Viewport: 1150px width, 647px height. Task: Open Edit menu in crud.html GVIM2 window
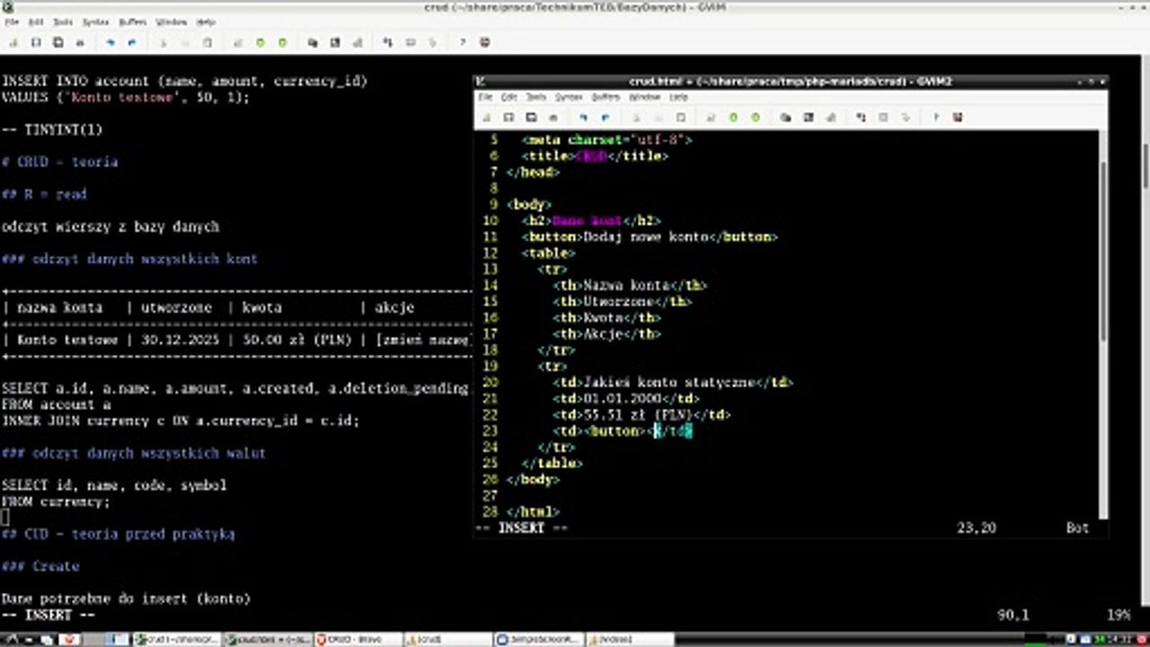click(x=509, y=97)
